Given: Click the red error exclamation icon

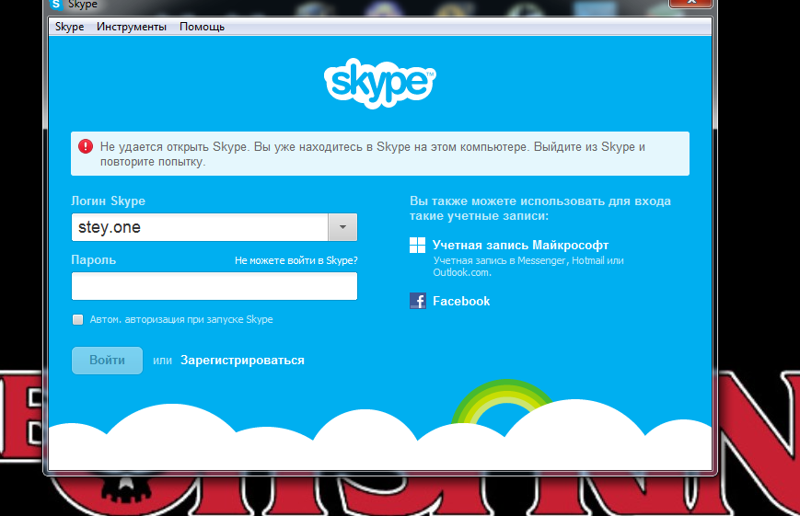Looking at the screenshot, I should (x=86, y=146).
